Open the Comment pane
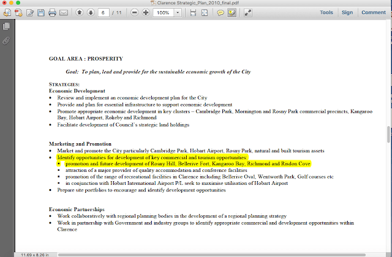Viewport: 392px width, 257px height. (x=373, y=12)
